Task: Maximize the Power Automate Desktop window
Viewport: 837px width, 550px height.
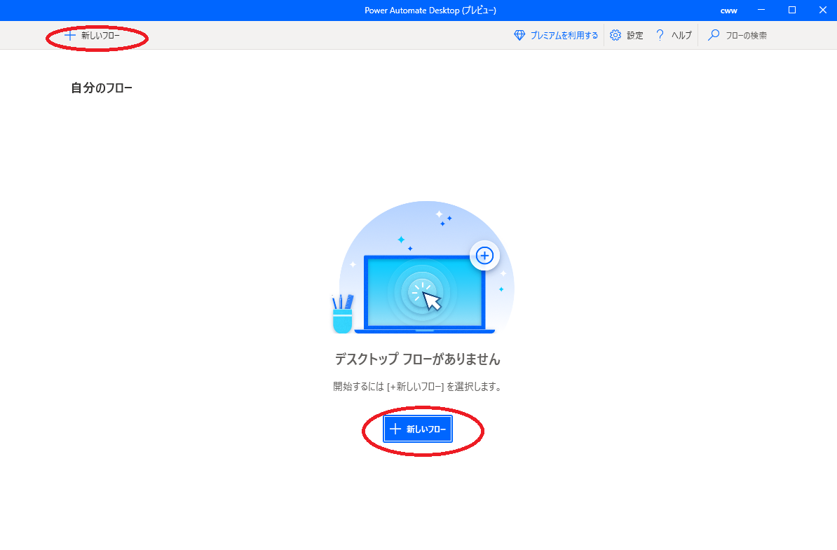Action: point(792,10)
